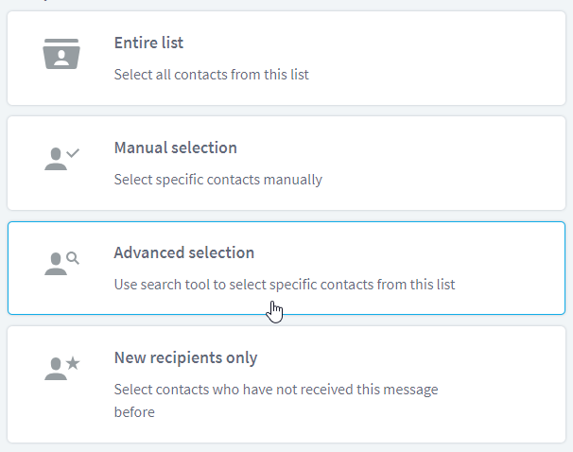Click the Entire list contact card icon
This screenshot has height=452, width=573.
[x=61, y=54]
